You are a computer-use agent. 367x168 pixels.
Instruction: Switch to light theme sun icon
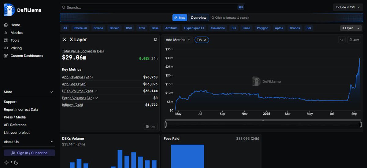pos(6,163)
